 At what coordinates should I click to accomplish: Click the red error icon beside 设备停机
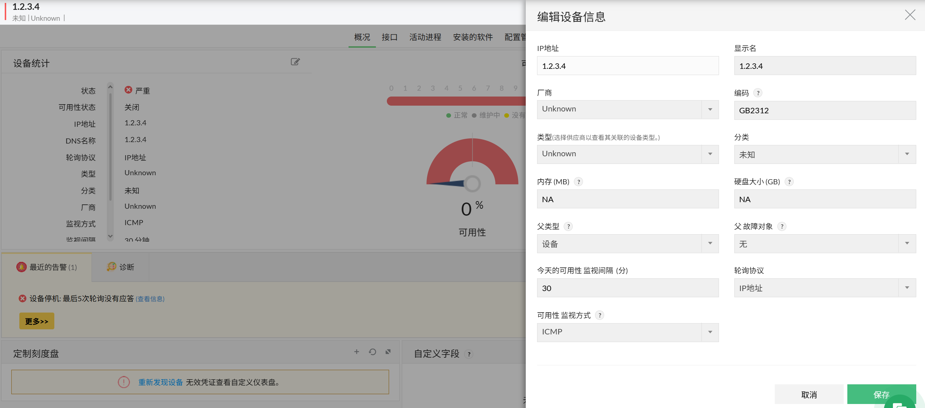pyautogui.click(x=22, y=299)
